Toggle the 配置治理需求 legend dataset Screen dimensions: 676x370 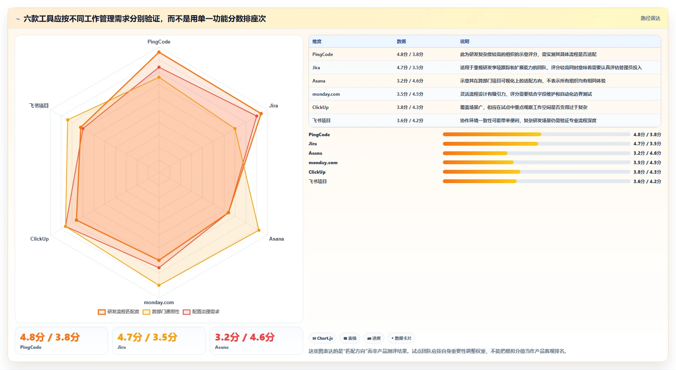pyautogui.click(x=201, y=312)
